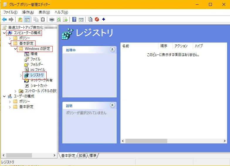Screen dimensions: 230x166
Task: Click the blue Back arrow in toolbar
Action: (x=4, y=20)
